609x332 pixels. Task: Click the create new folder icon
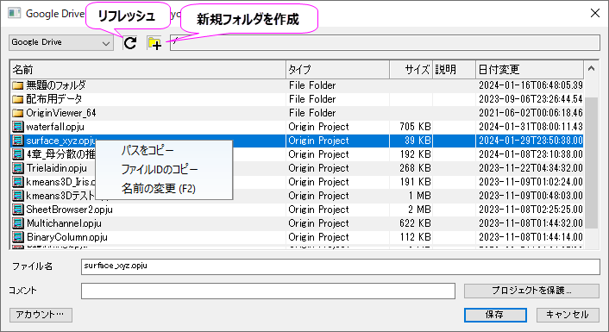(154, 43)
